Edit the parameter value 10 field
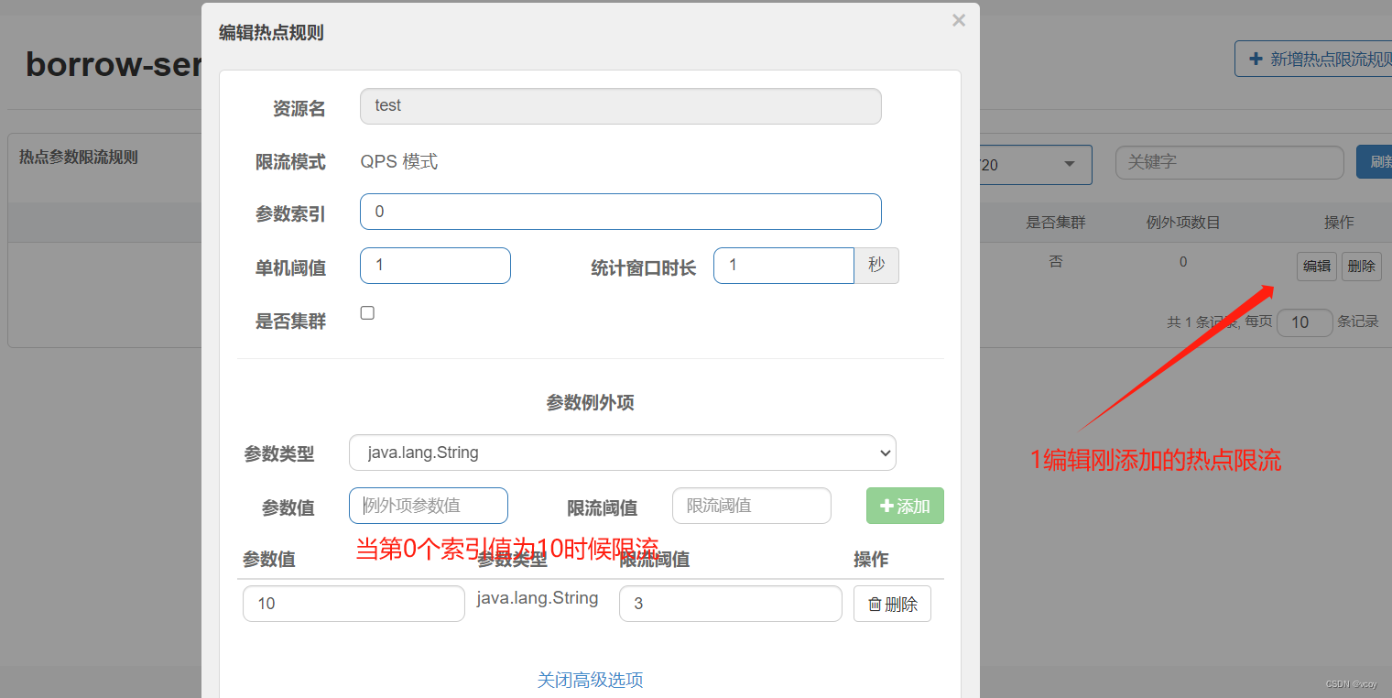 353,604
